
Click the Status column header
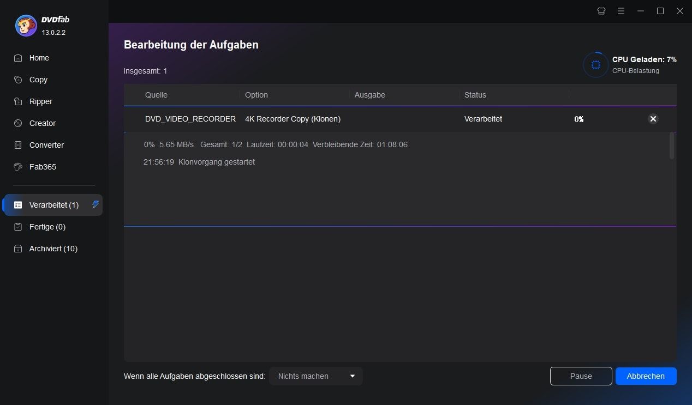point(475,95)
